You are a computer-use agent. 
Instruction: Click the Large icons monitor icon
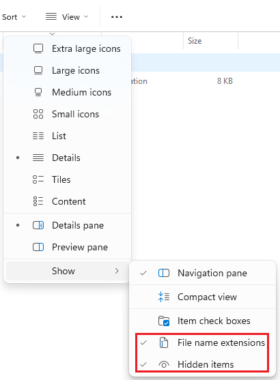(38, 70)
